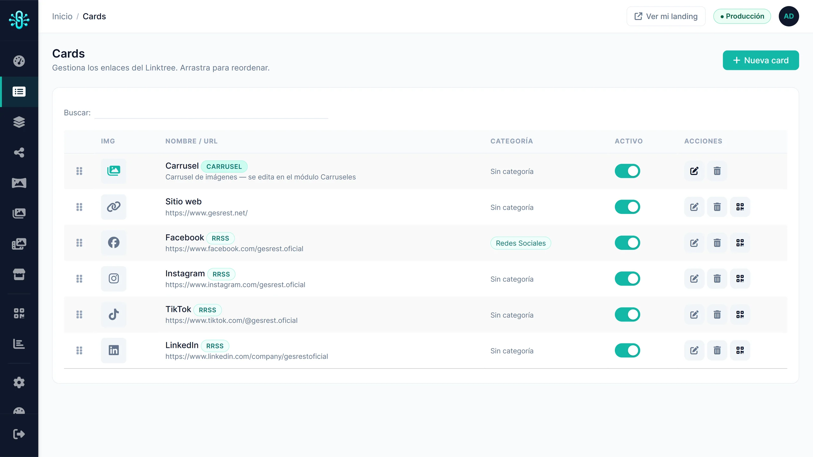This screenshot has width=813, height=457.
Task: Click the Redes Sociales category badge
Action: tap(521, 243)
